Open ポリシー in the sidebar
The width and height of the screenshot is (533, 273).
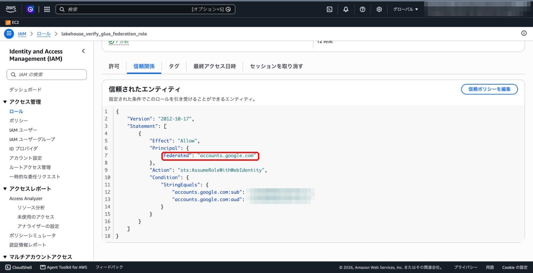click(x=18, y=121)
